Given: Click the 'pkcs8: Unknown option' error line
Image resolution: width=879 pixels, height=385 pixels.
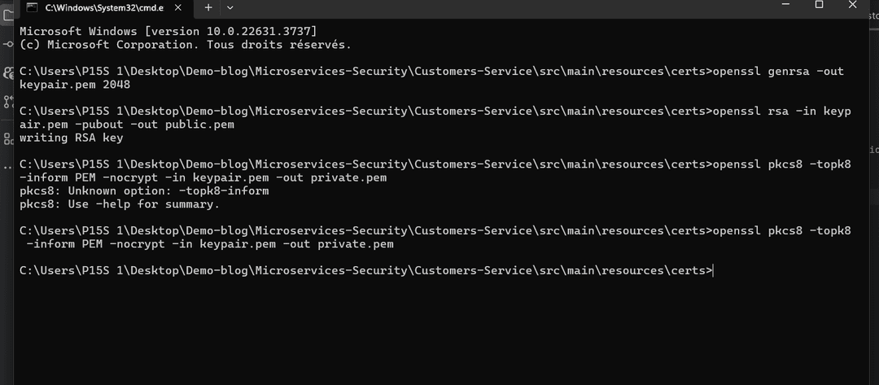Looking at the screenshot, I should click(143, 190).
